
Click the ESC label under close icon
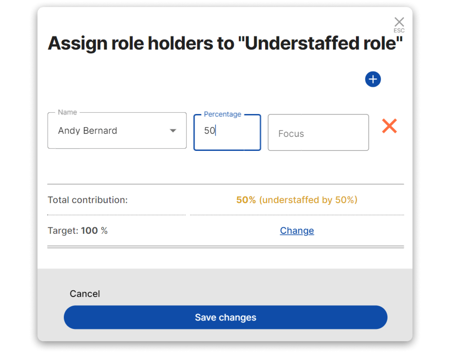[399, 30]
